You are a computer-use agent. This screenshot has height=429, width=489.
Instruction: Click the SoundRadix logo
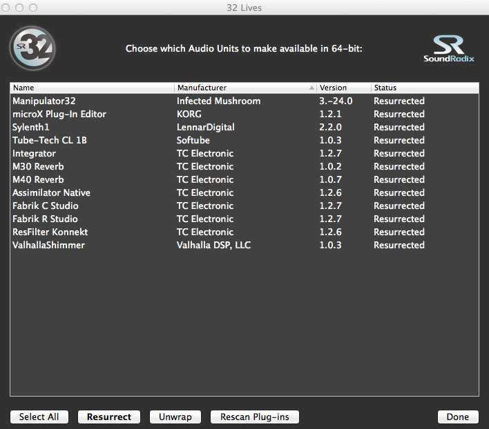point(449,48)
